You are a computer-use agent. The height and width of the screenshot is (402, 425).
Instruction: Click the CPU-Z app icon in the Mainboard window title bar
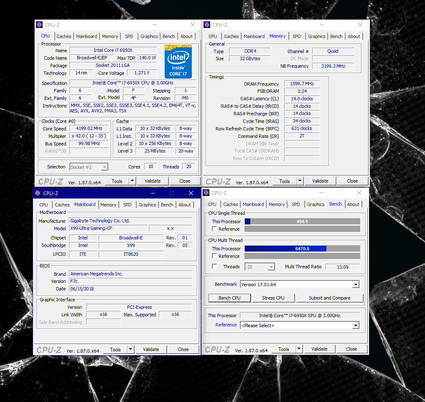tap(38, 193)
